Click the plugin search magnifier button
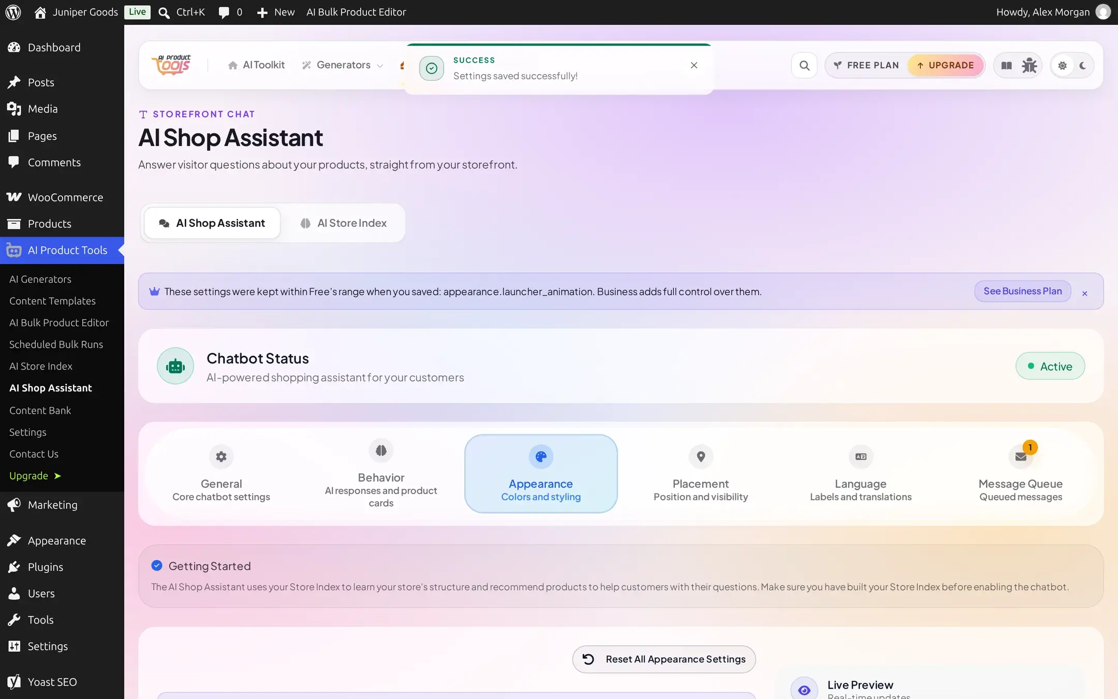Image resolution: width=1118 pixels, height=699 pixels. coord(804,65)
